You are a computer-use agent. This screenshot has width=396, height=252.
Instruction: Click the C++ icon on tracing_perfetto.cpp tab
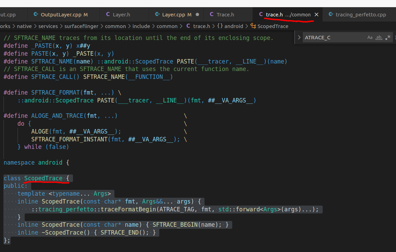(331, 14)
